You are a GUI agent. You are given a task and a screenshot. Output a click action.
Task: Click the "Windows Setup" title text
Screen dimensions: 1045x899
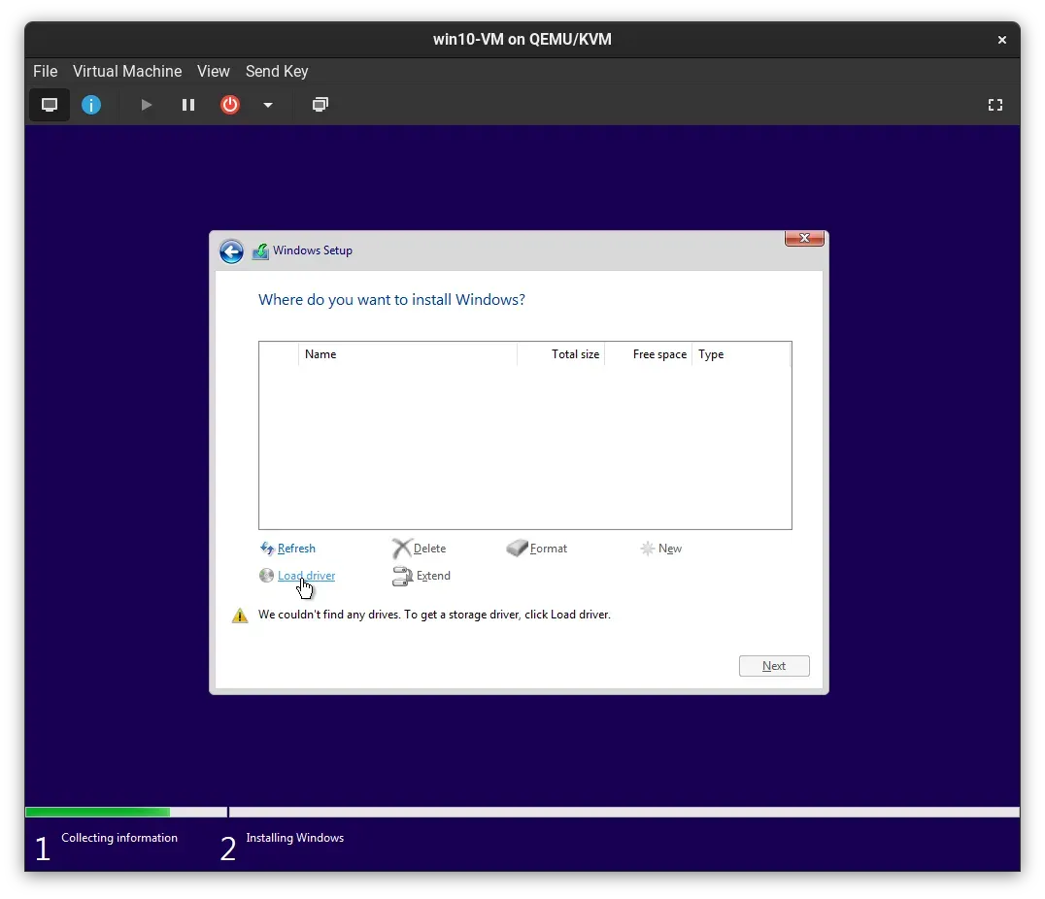tap(313, 250)
